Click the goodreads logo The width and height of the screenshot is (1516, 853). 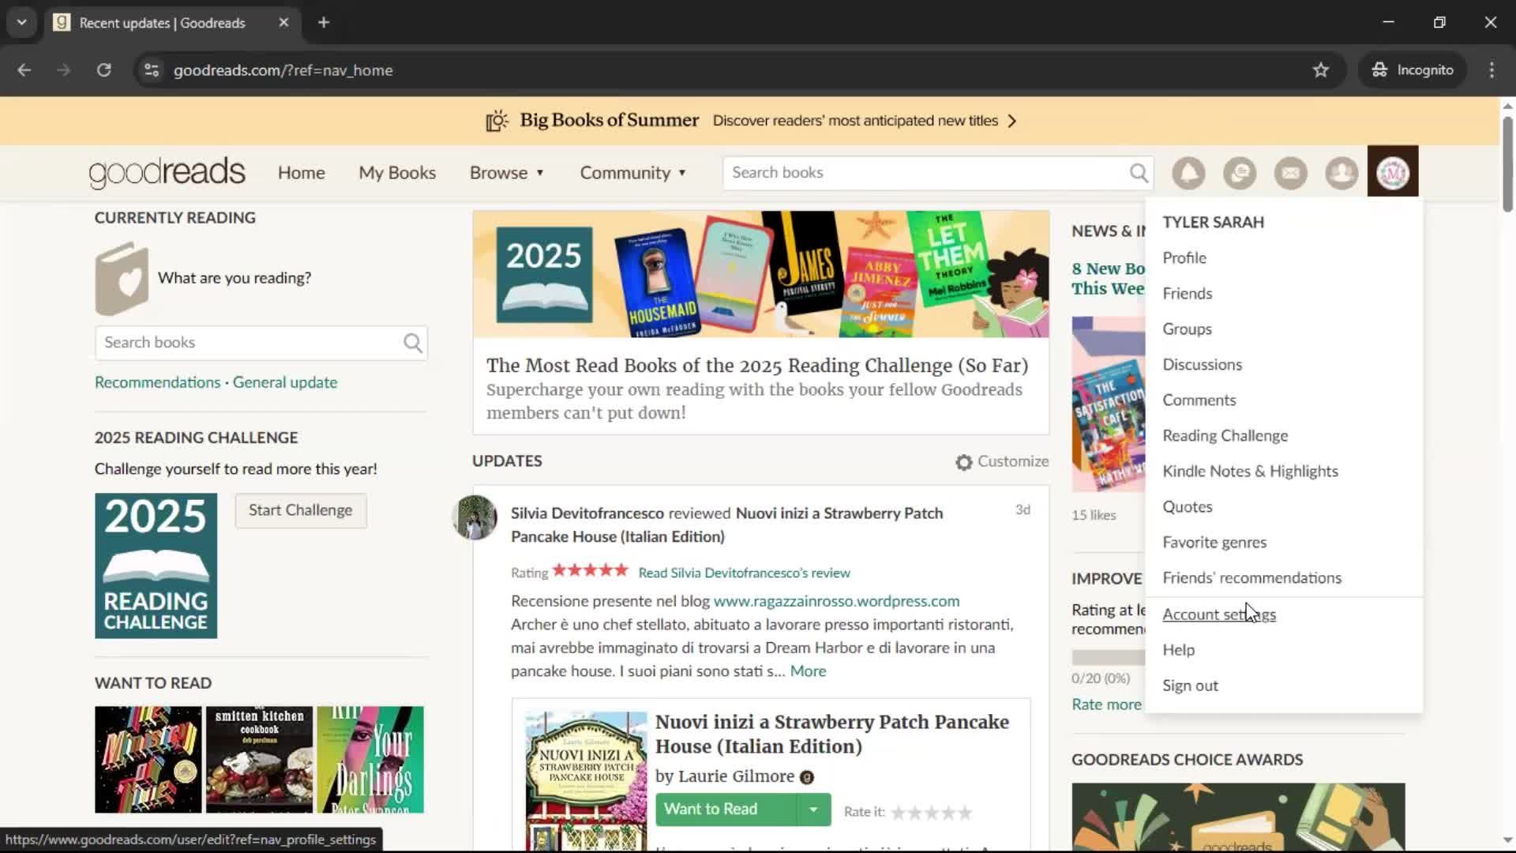coord(167,172)
